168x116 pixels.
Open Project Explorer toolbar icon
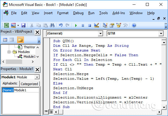[x=105, y=25]
